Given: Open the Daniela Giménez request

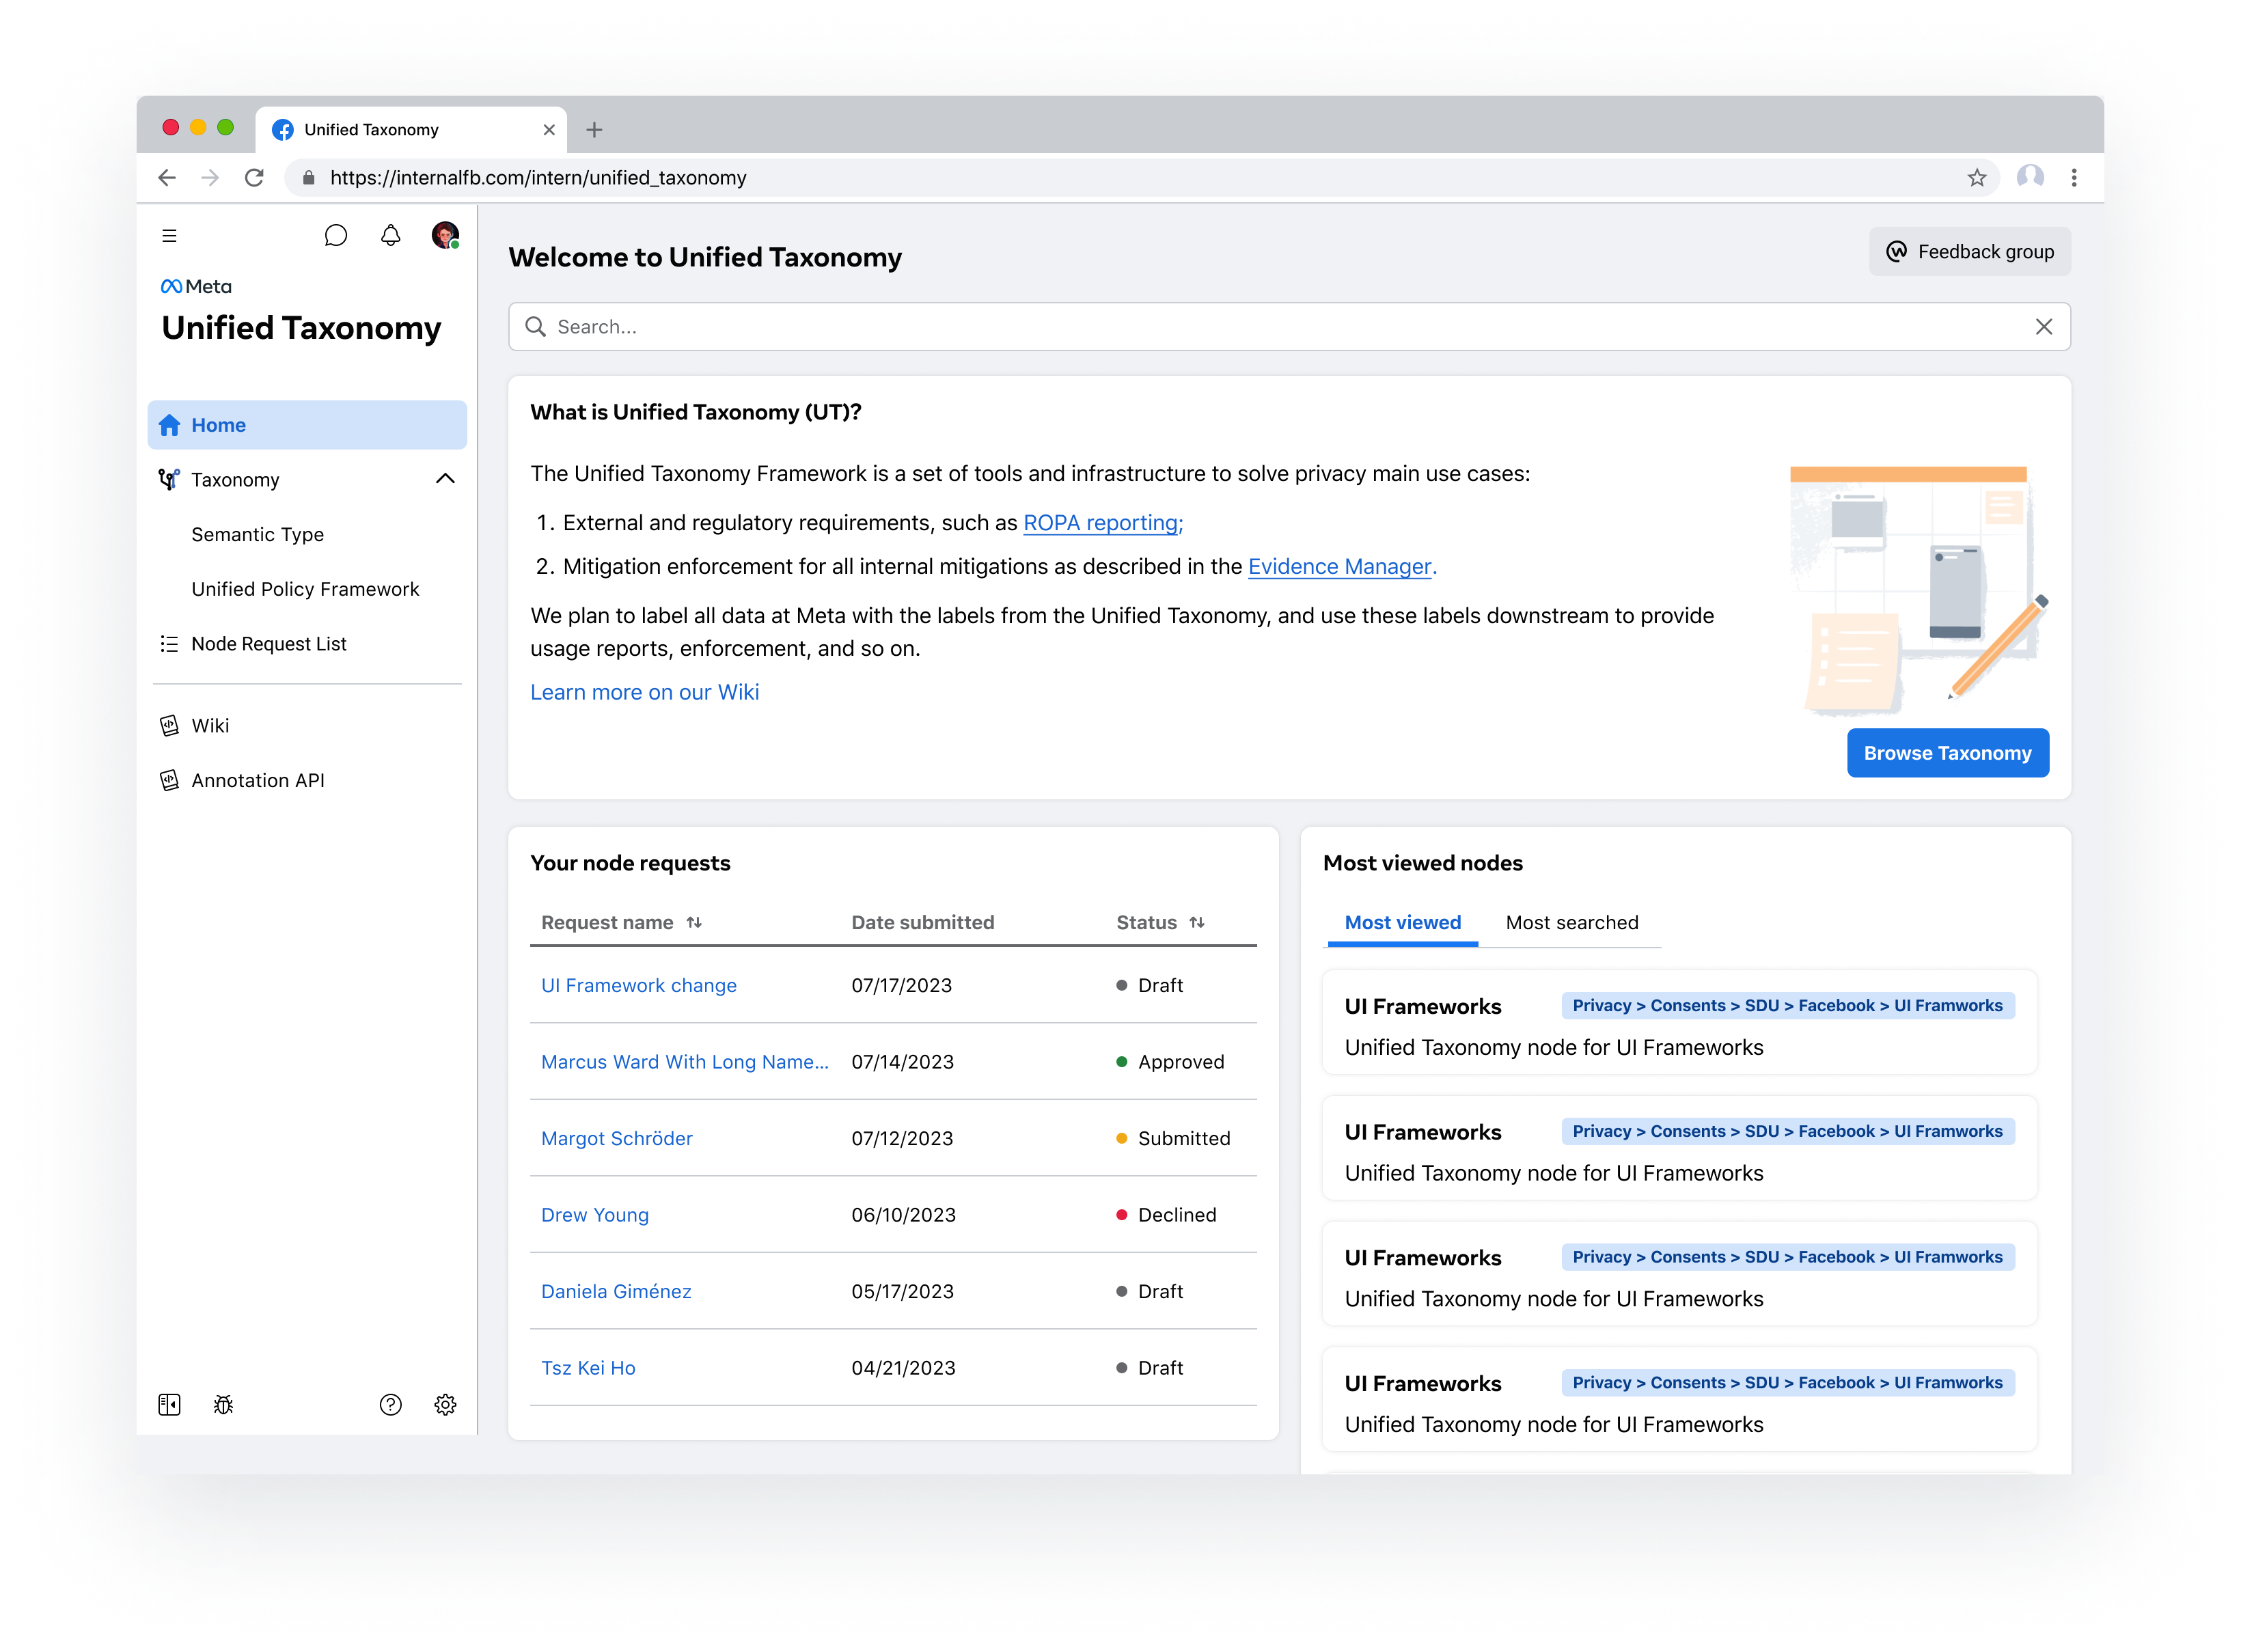Looking at the screenshot, I should tap(616, 1292).
